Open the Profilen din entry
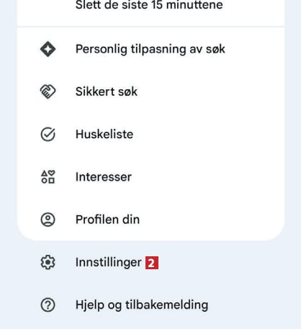 (x=151, y=220)
